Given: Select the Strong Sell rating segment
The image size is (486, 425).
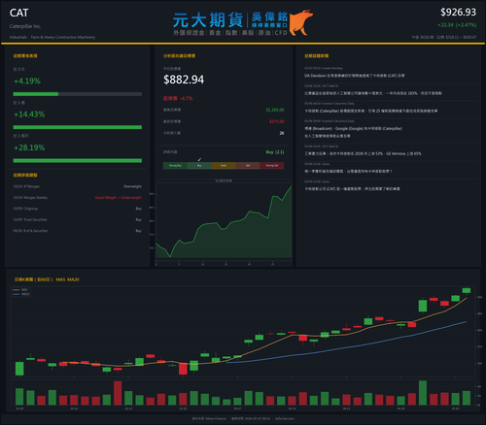Looking at the screenshot, I should click(x=272, y=166).
